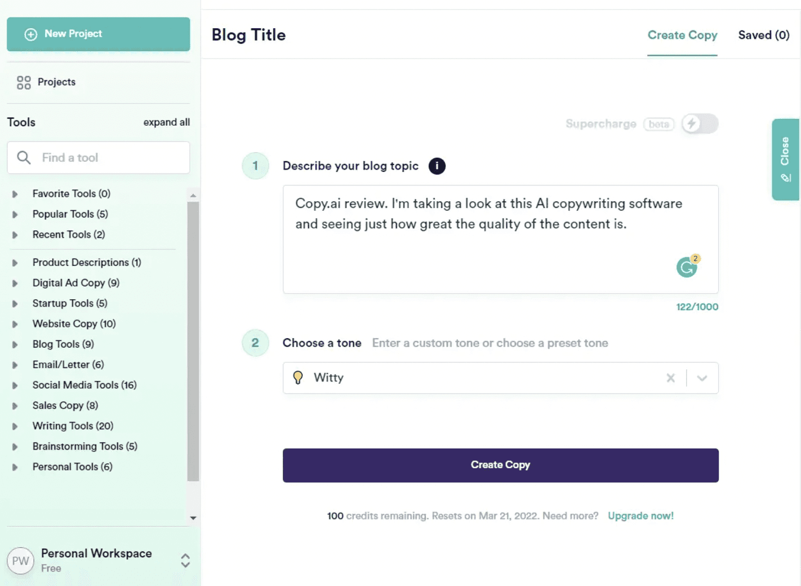The height and width of the screenshot is (586, 801).
Task: Click the blog topic description textarea
Action: point(501,239)
